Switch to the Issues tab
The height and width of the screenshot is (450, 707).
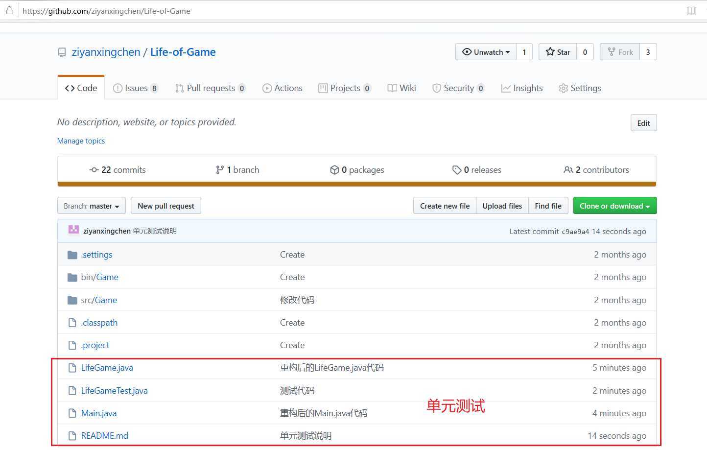point(135,88)
